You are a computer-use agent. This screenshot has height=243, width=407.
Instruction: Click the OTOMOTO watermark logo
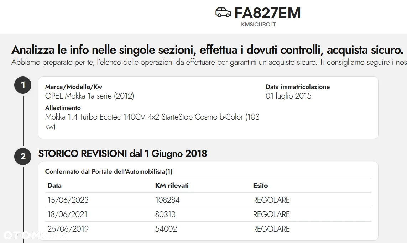point(35,235)
